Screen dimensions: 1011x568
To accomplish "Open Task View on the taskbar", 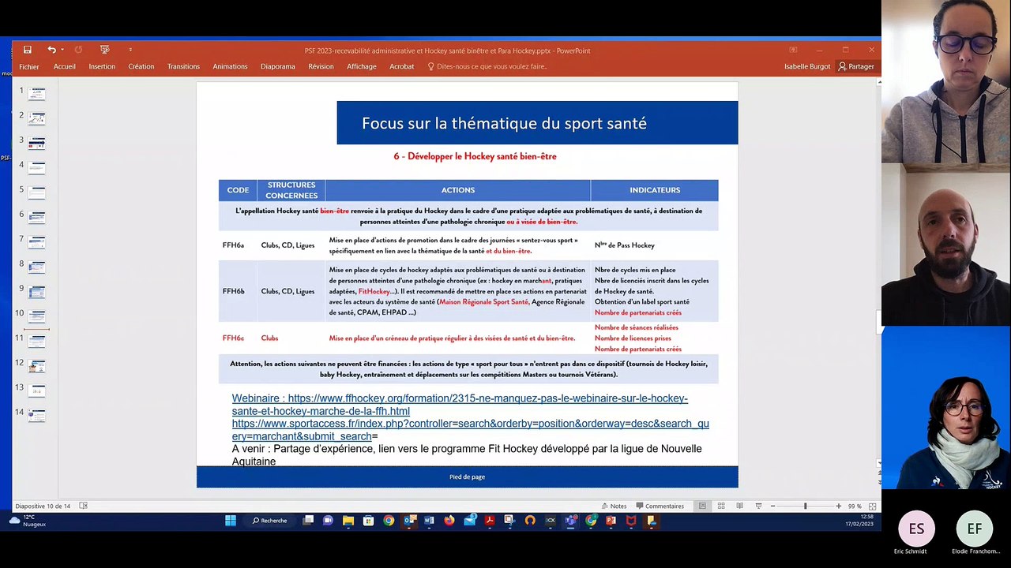I will (308, 521).
